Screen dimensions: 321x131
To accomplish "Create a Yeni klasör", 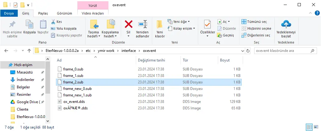I will coord(160,29).
